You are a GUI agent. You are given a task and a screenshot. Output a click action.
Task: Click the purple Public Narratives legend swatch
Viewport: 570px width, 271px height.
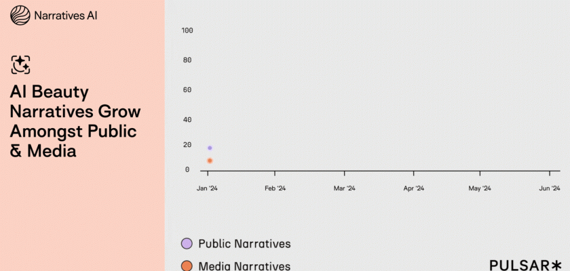(x=187, y=243)
